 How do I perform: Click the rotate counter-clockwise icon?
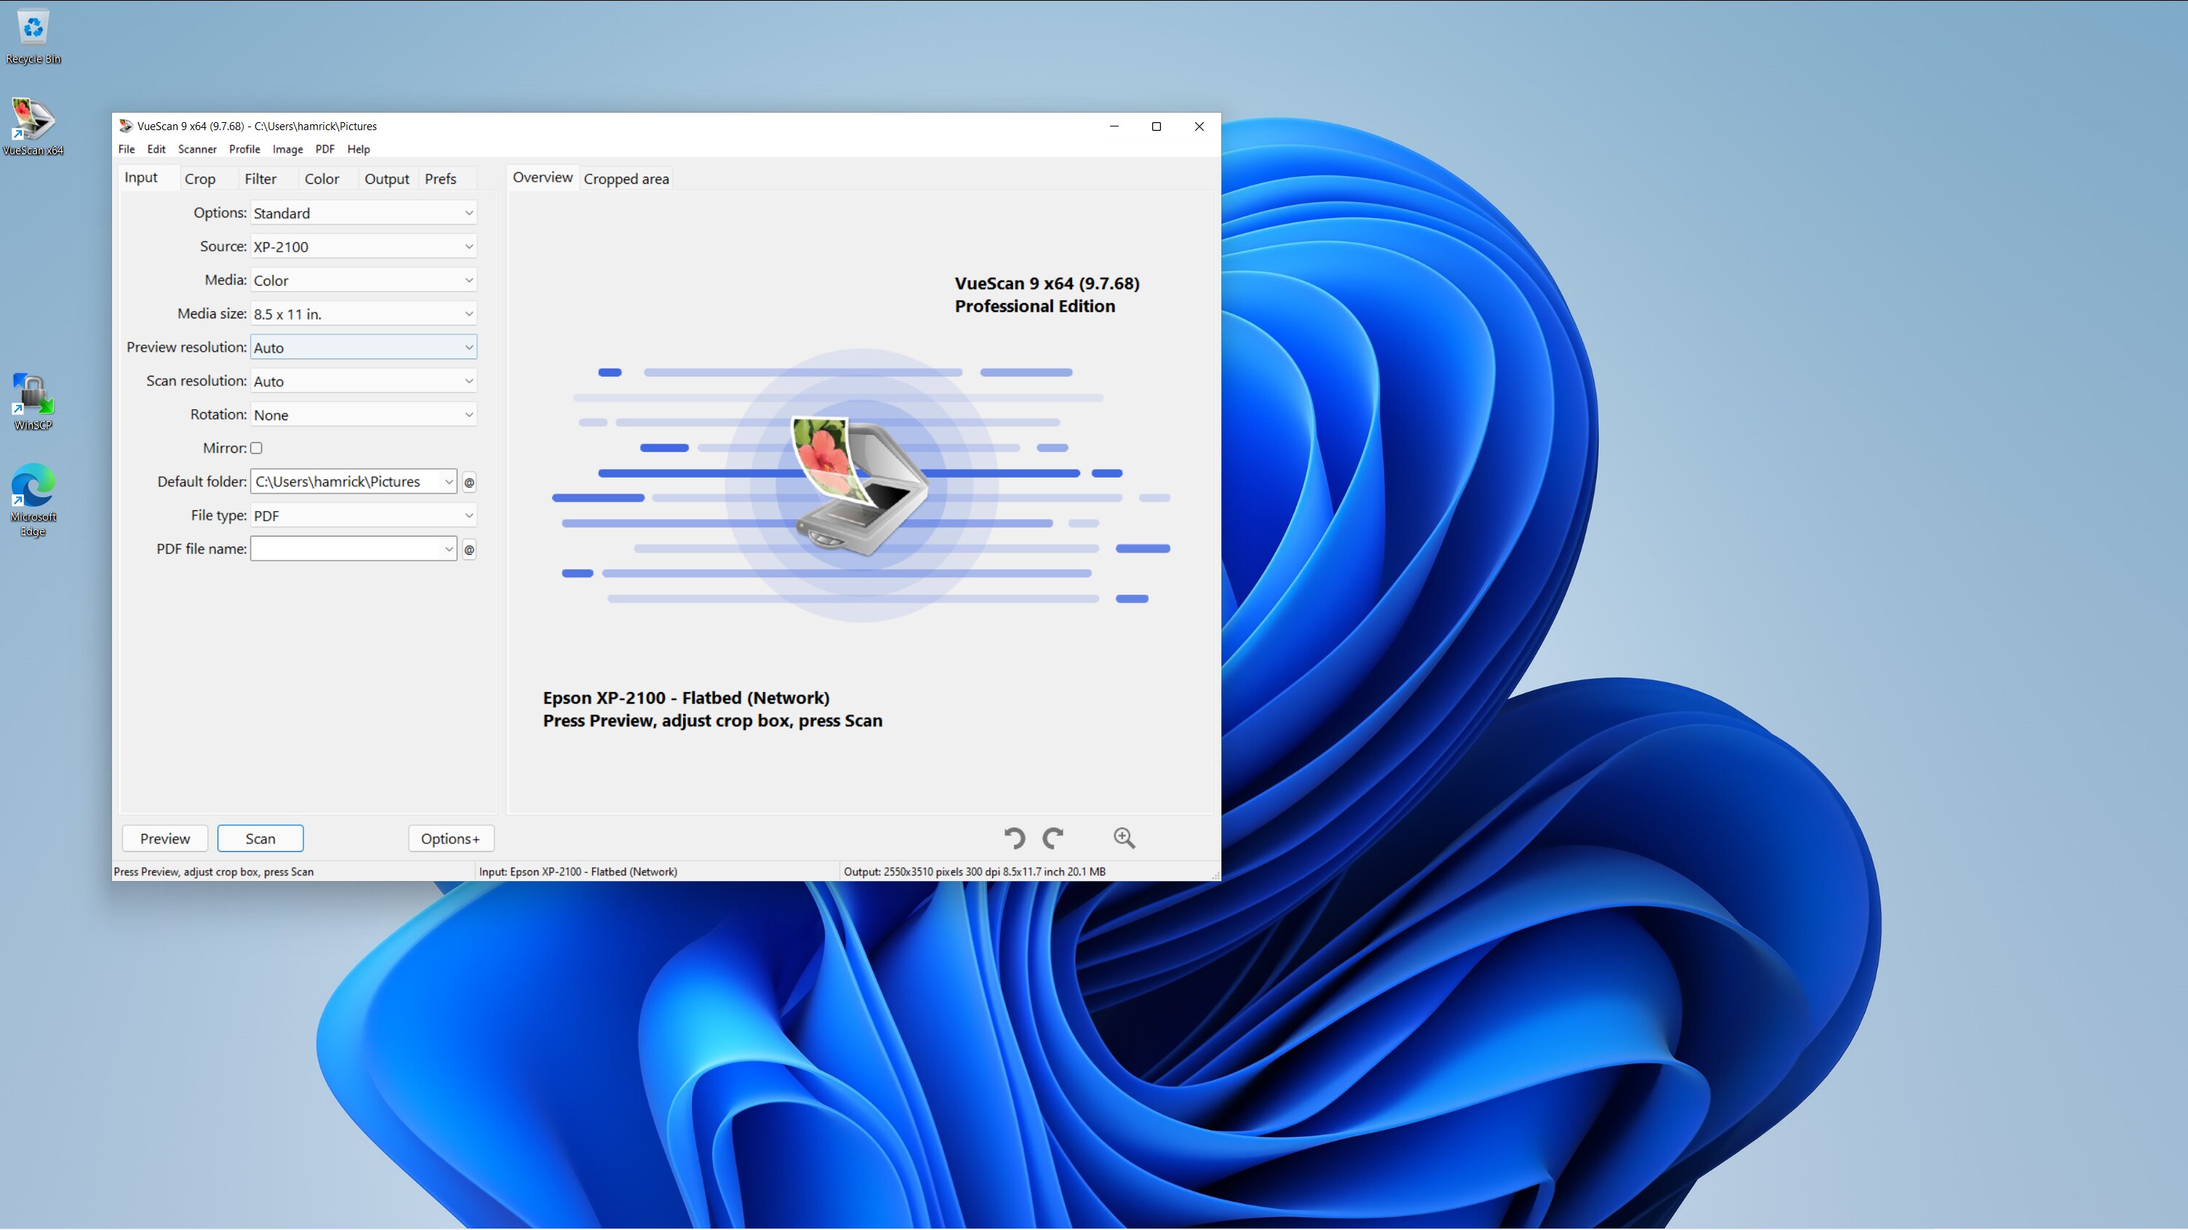click(1015, 838)
